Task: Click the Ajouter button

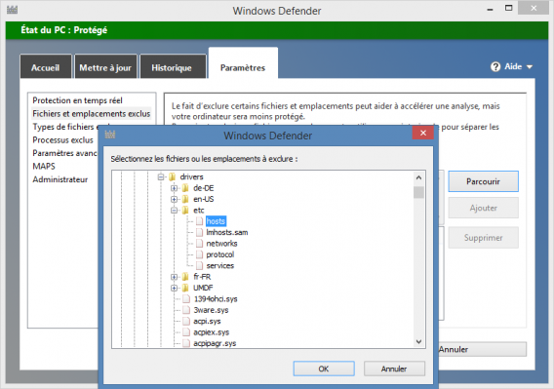Action: coord(484,208)
